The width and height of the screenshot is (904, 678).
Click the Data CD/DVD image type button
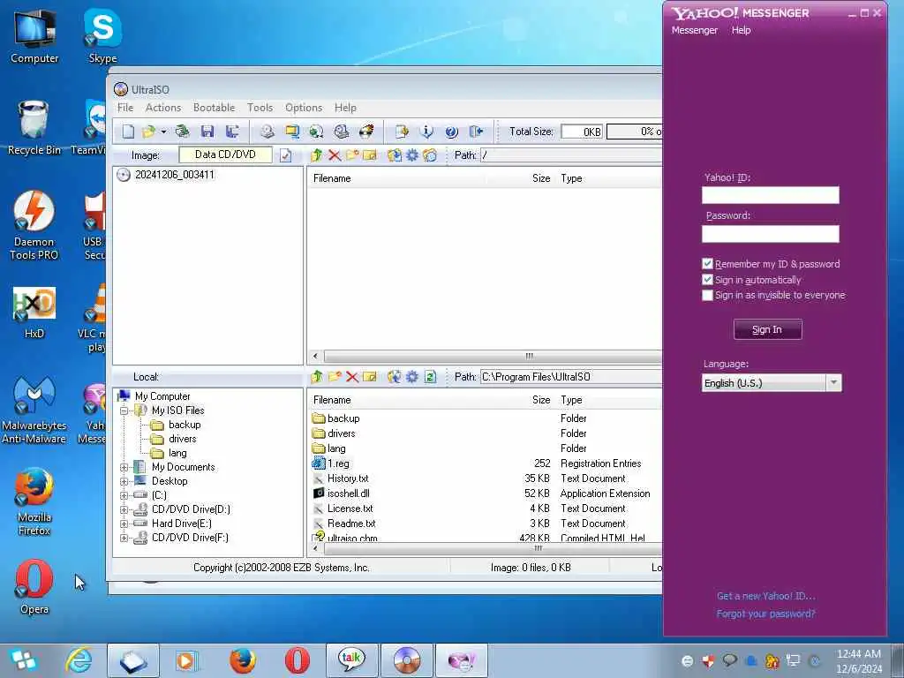point(225,154)
